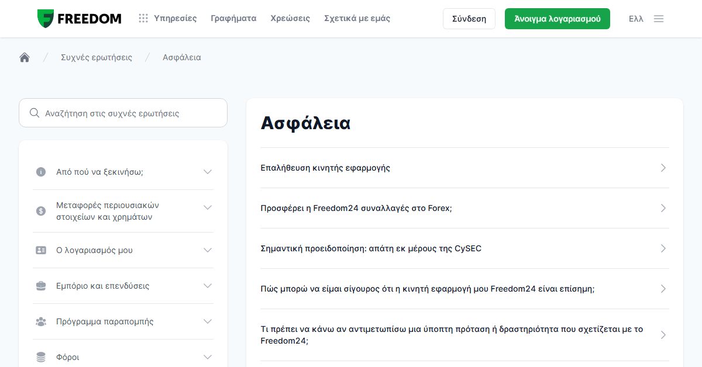Expand the Πρόγραμμα παραπομπής chevron

point(208,321)
